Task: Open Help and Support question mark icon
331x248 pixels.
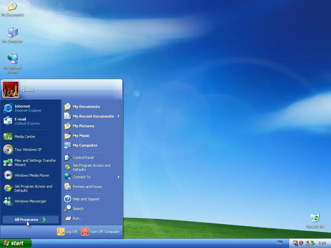Action: click(68, 199)
